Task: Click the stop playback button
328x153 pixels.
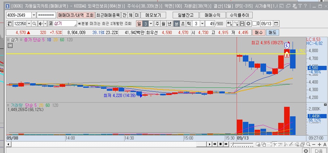Action: [x=220, y=144]
